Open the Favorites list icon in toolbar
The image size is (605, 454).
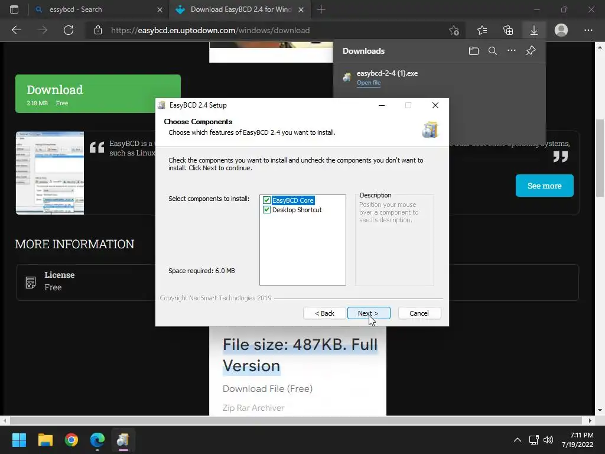[x=482, y=30]
